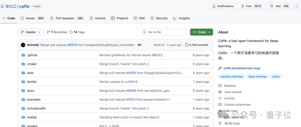
Task: Focus the Go to file search field
Action: point(163,32)
